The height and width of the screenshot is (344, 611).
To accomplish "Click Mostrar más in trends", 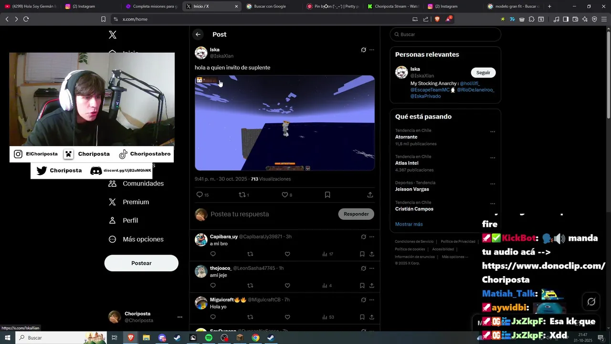I will pos(409,224).
